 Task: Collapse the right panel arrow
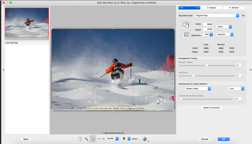click(251, 70)
